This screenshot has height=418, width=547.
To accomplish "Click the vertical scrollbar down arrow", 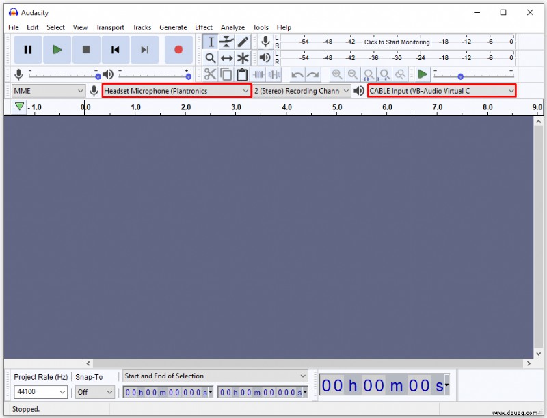I will pyautogui.click(x=538, y=354).
